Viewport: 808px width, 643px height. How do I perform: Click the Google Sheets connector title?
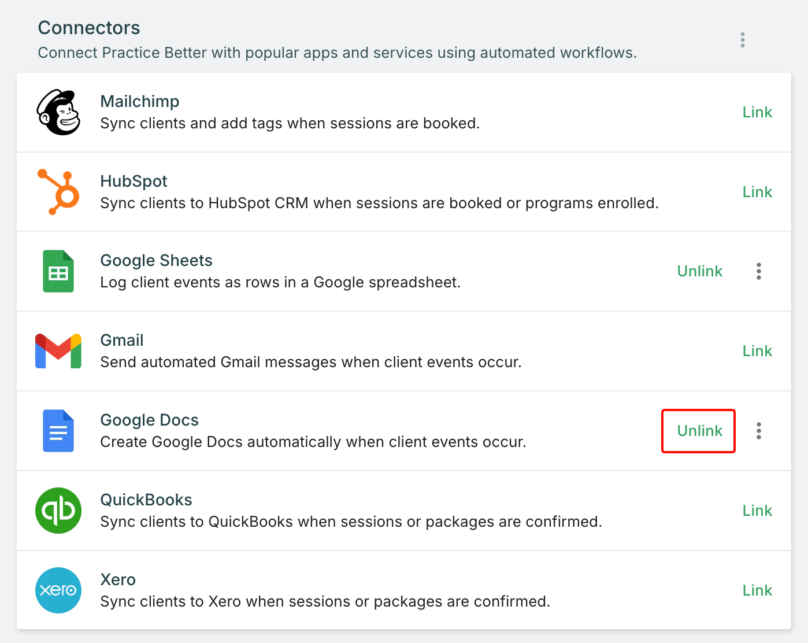click(x=156, y=261)
